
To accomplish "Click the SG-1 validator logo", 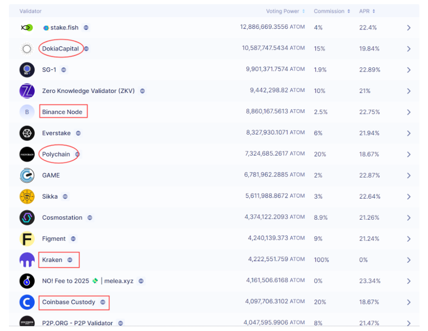I will (27, 70).
